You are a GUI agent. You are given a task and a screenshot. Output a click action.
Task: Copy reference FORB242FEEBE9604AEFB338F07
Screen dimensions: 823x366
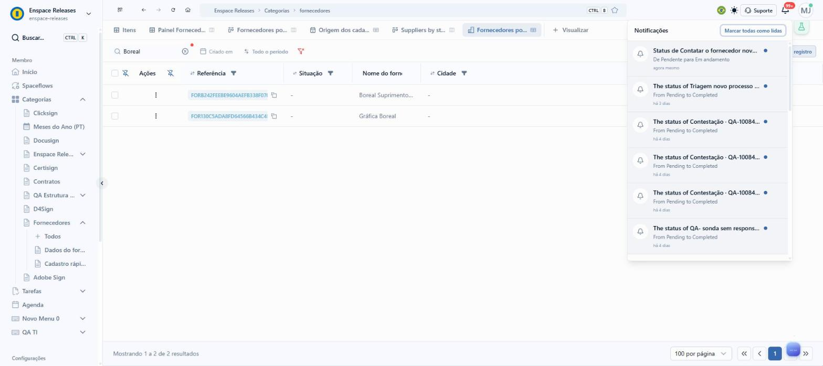274,95
